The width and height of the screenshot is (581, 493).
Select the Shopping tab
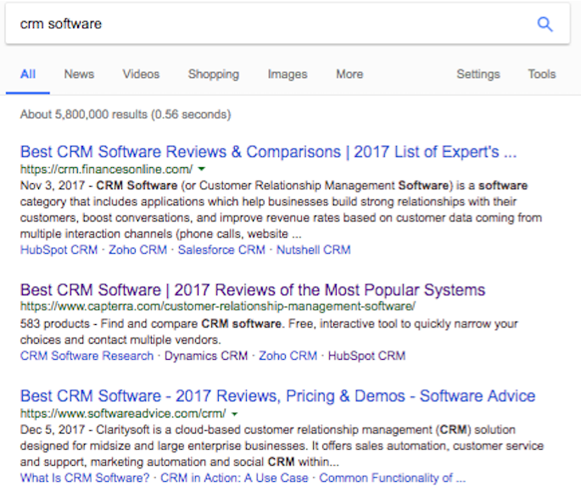[214, 74]
